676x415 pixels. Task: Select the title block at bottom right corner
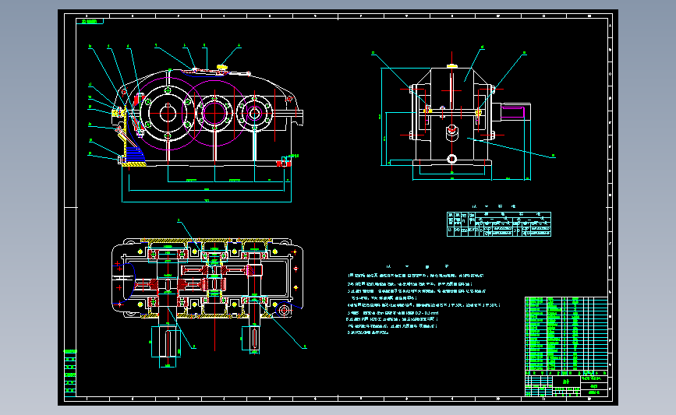(566, 385)
